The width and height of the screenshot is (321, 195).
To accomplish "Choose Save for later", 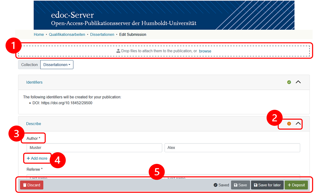I will 267,185.
